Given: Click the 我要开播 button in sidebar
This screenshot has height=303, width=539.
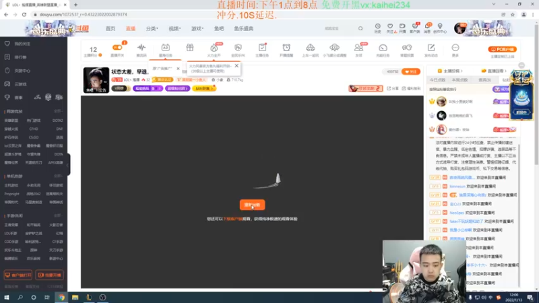Looking at the screenshot, I should 49,275.
